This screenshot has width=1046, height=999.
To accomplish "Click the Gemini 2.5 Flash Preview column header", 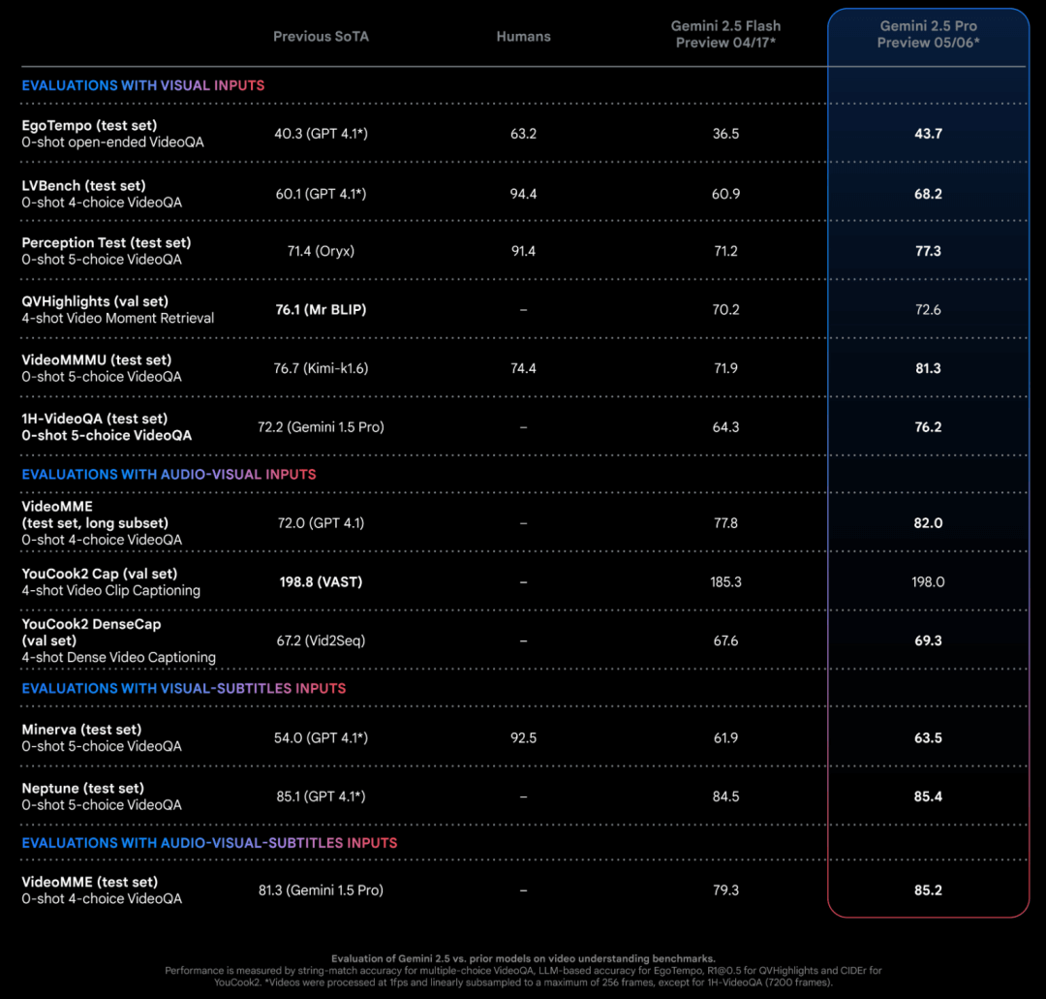I will [725, 34].
